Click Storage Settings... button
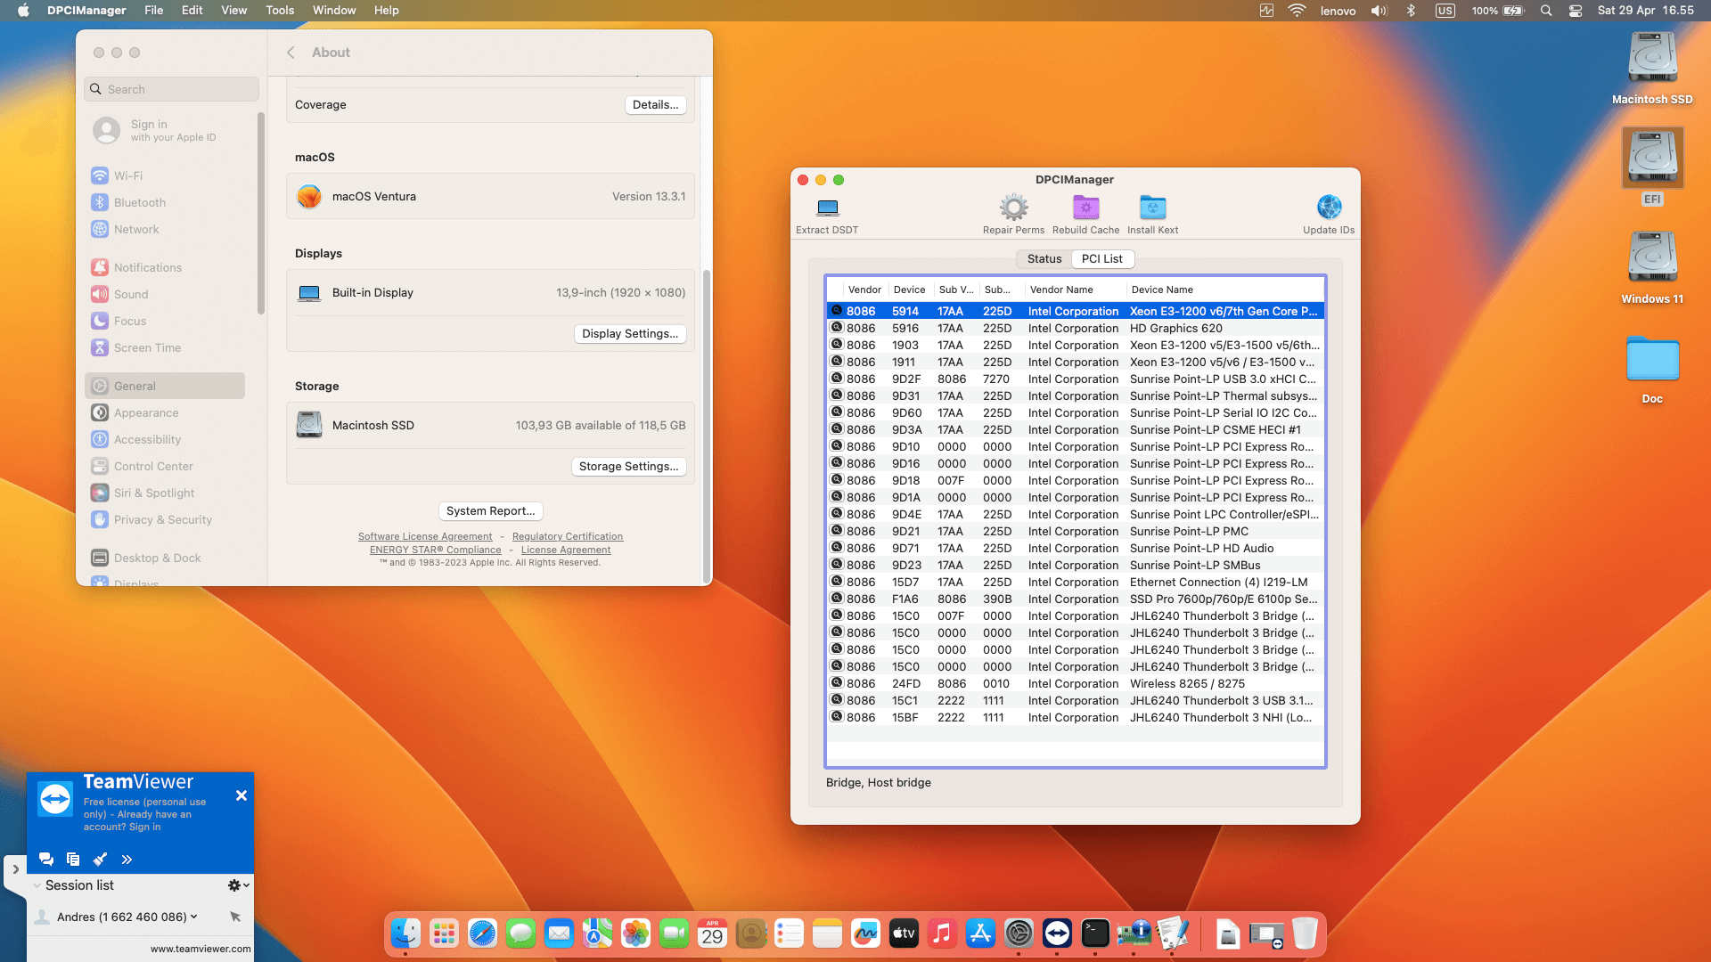This screenshot has height=962, width=1711. pos(628,466)
